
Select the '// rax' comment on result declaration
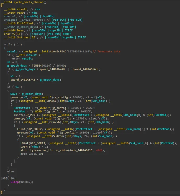35,9
